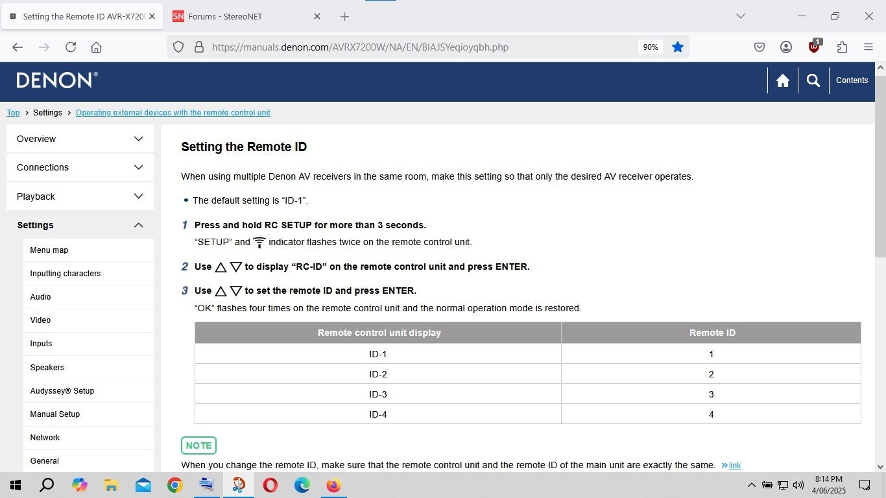The image size is (886, 498).
Task: Open the Contents button in header
Action: pos(852,80)
